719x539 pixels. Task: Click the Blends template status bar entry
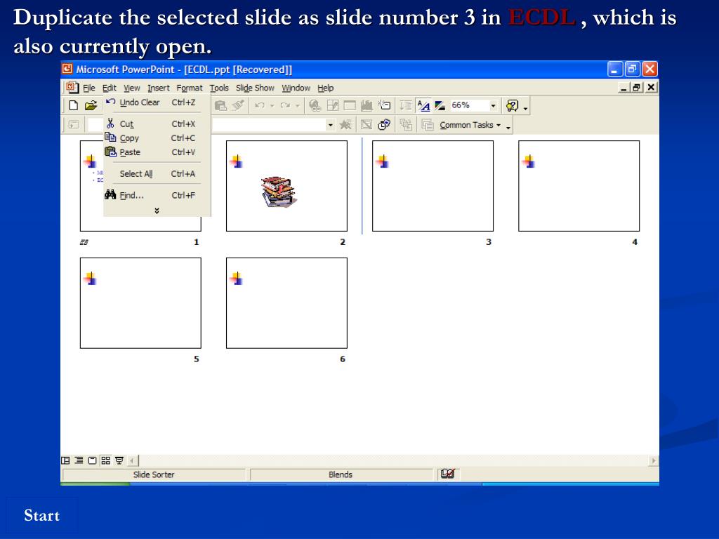341,475
